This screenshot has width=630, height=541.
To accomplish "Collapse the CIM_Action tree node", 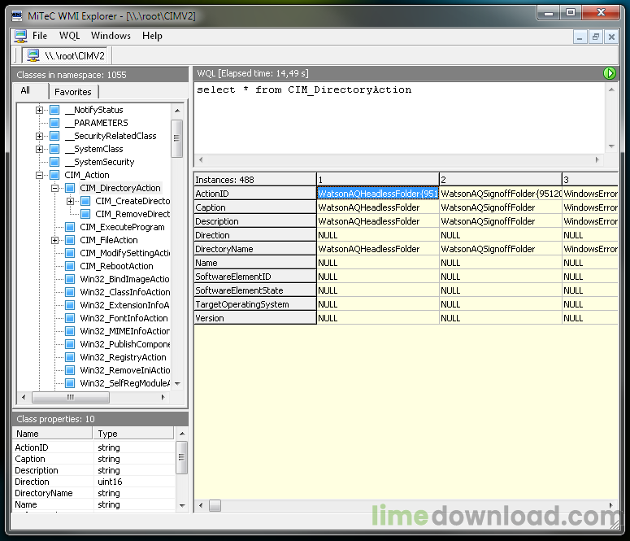I will (39, 175).
